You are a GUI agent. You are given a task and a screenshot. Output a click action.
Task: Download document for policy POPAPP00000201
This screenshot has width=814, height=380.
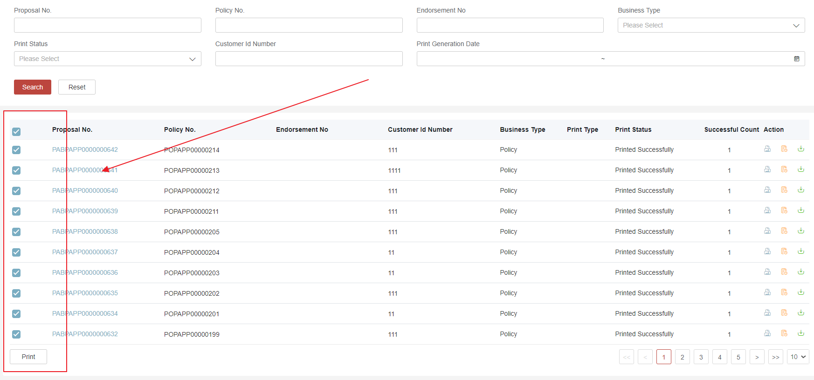tap(800, 313)
